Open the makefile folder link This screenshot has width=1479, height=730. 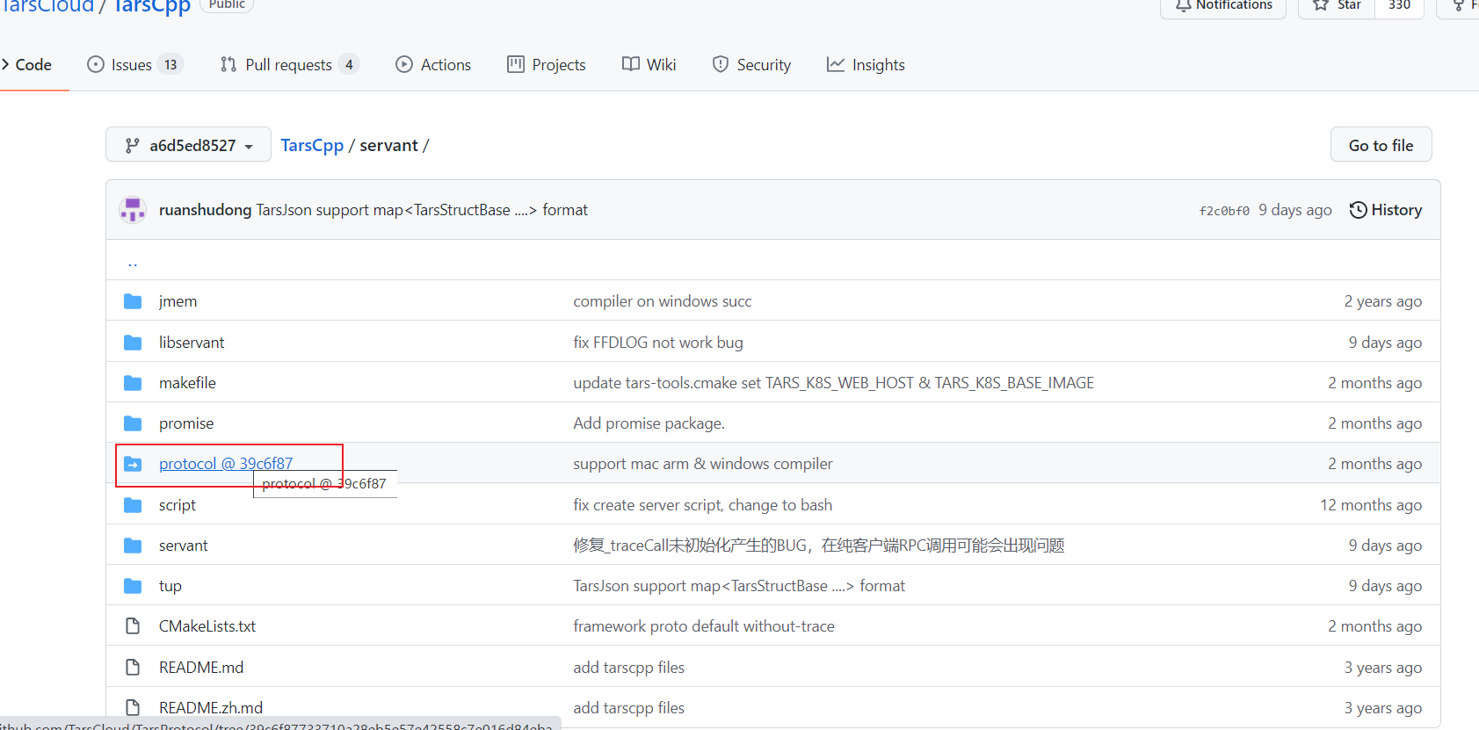coord(187,383)
